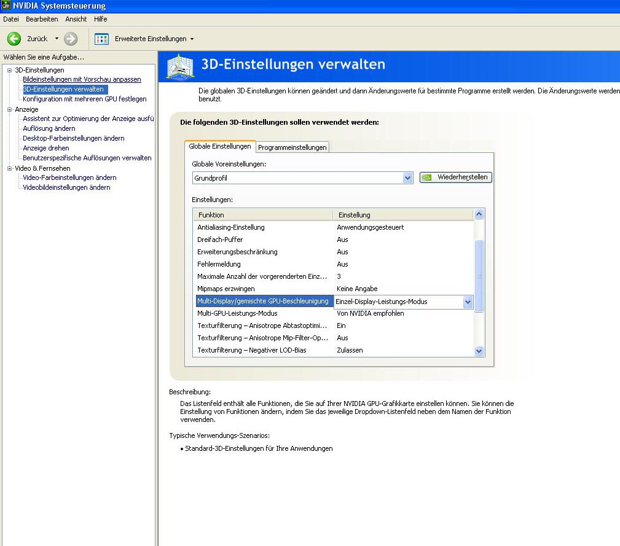620x546 pixels.
Task: Select Texturfilterung – Negativer LOD-Bias row
Action: (x=333, y=351)
